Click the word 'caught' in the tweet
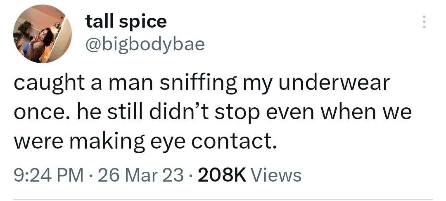Image resolution: width=446 pixels, height=201 pixels. 47,84
